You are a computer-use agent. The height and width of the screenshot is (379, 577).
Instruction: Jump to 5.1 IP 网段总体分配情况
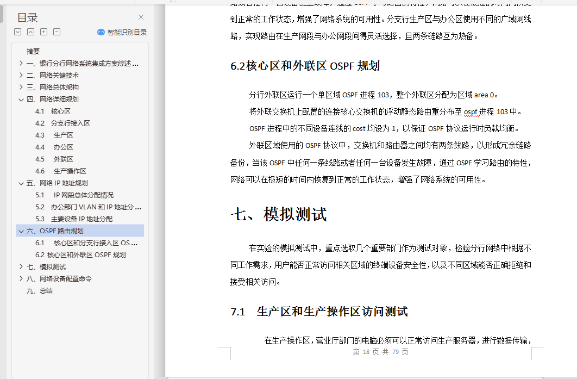(x=74, y=195)
